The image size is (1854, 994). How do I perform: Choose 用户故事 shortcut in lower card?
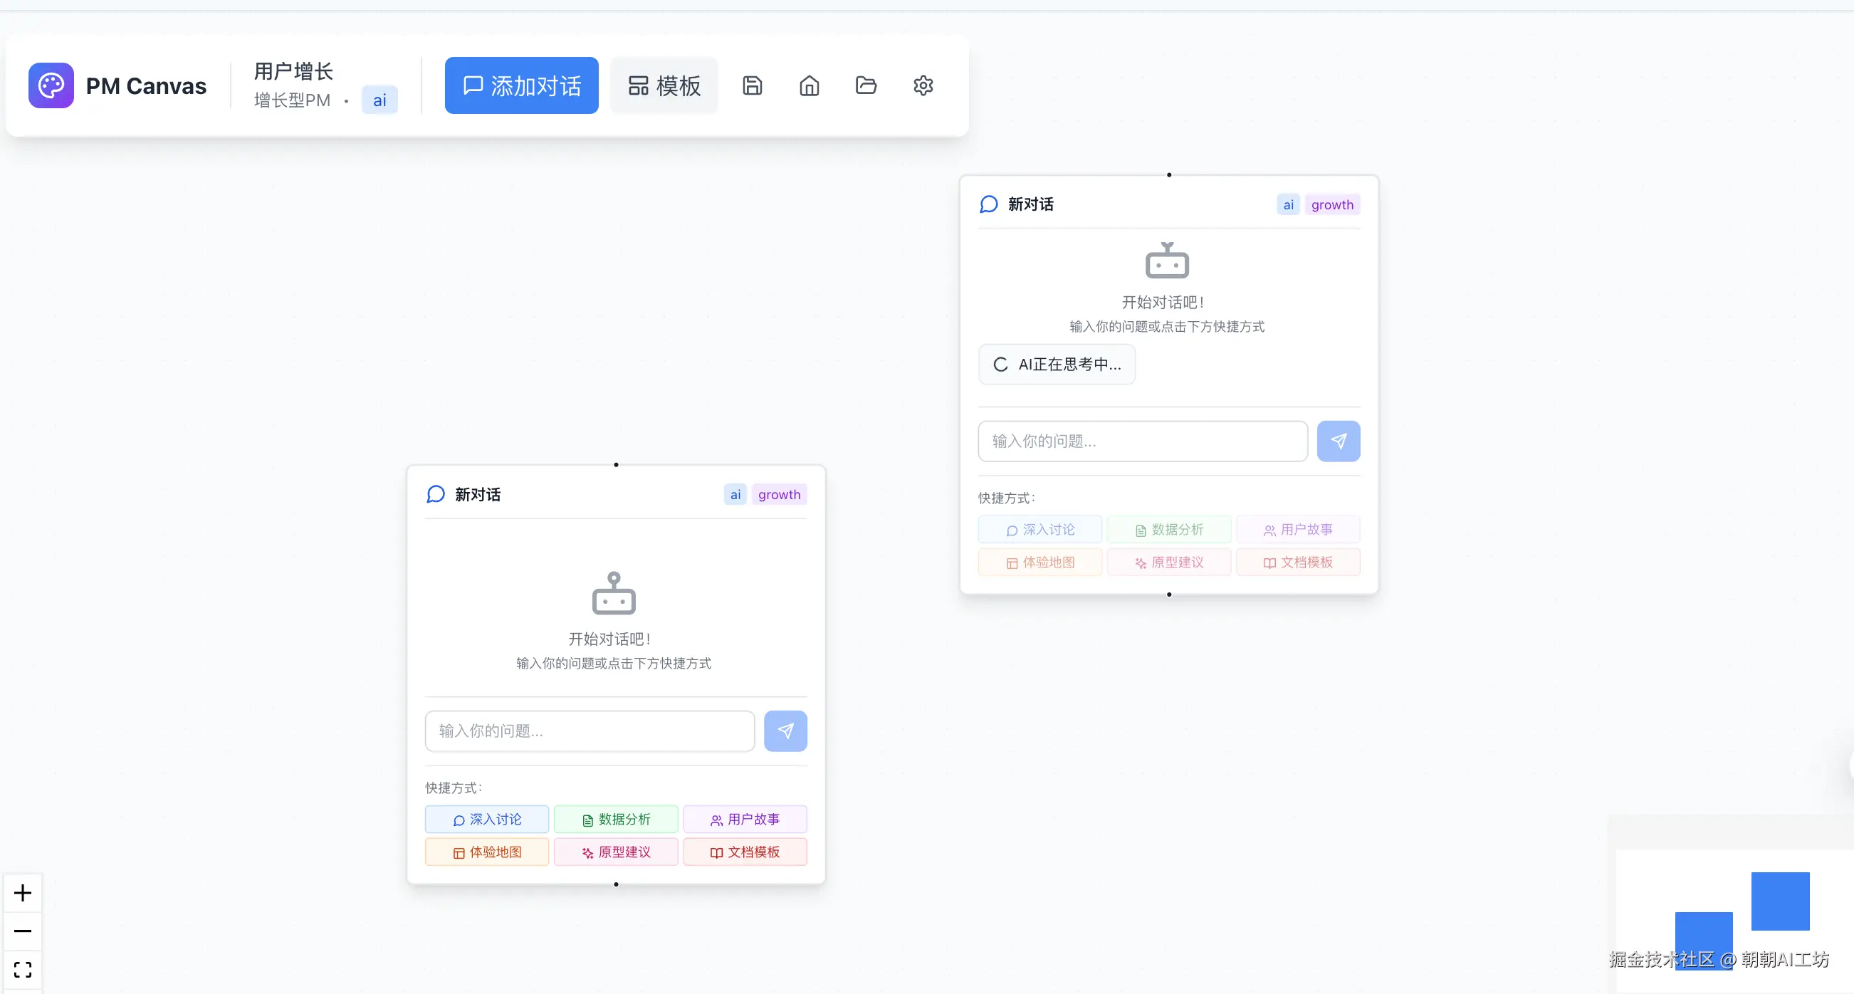click(x=744, y=819)
